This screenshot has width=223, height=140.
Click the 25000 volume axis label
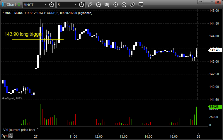pos(214,117)
